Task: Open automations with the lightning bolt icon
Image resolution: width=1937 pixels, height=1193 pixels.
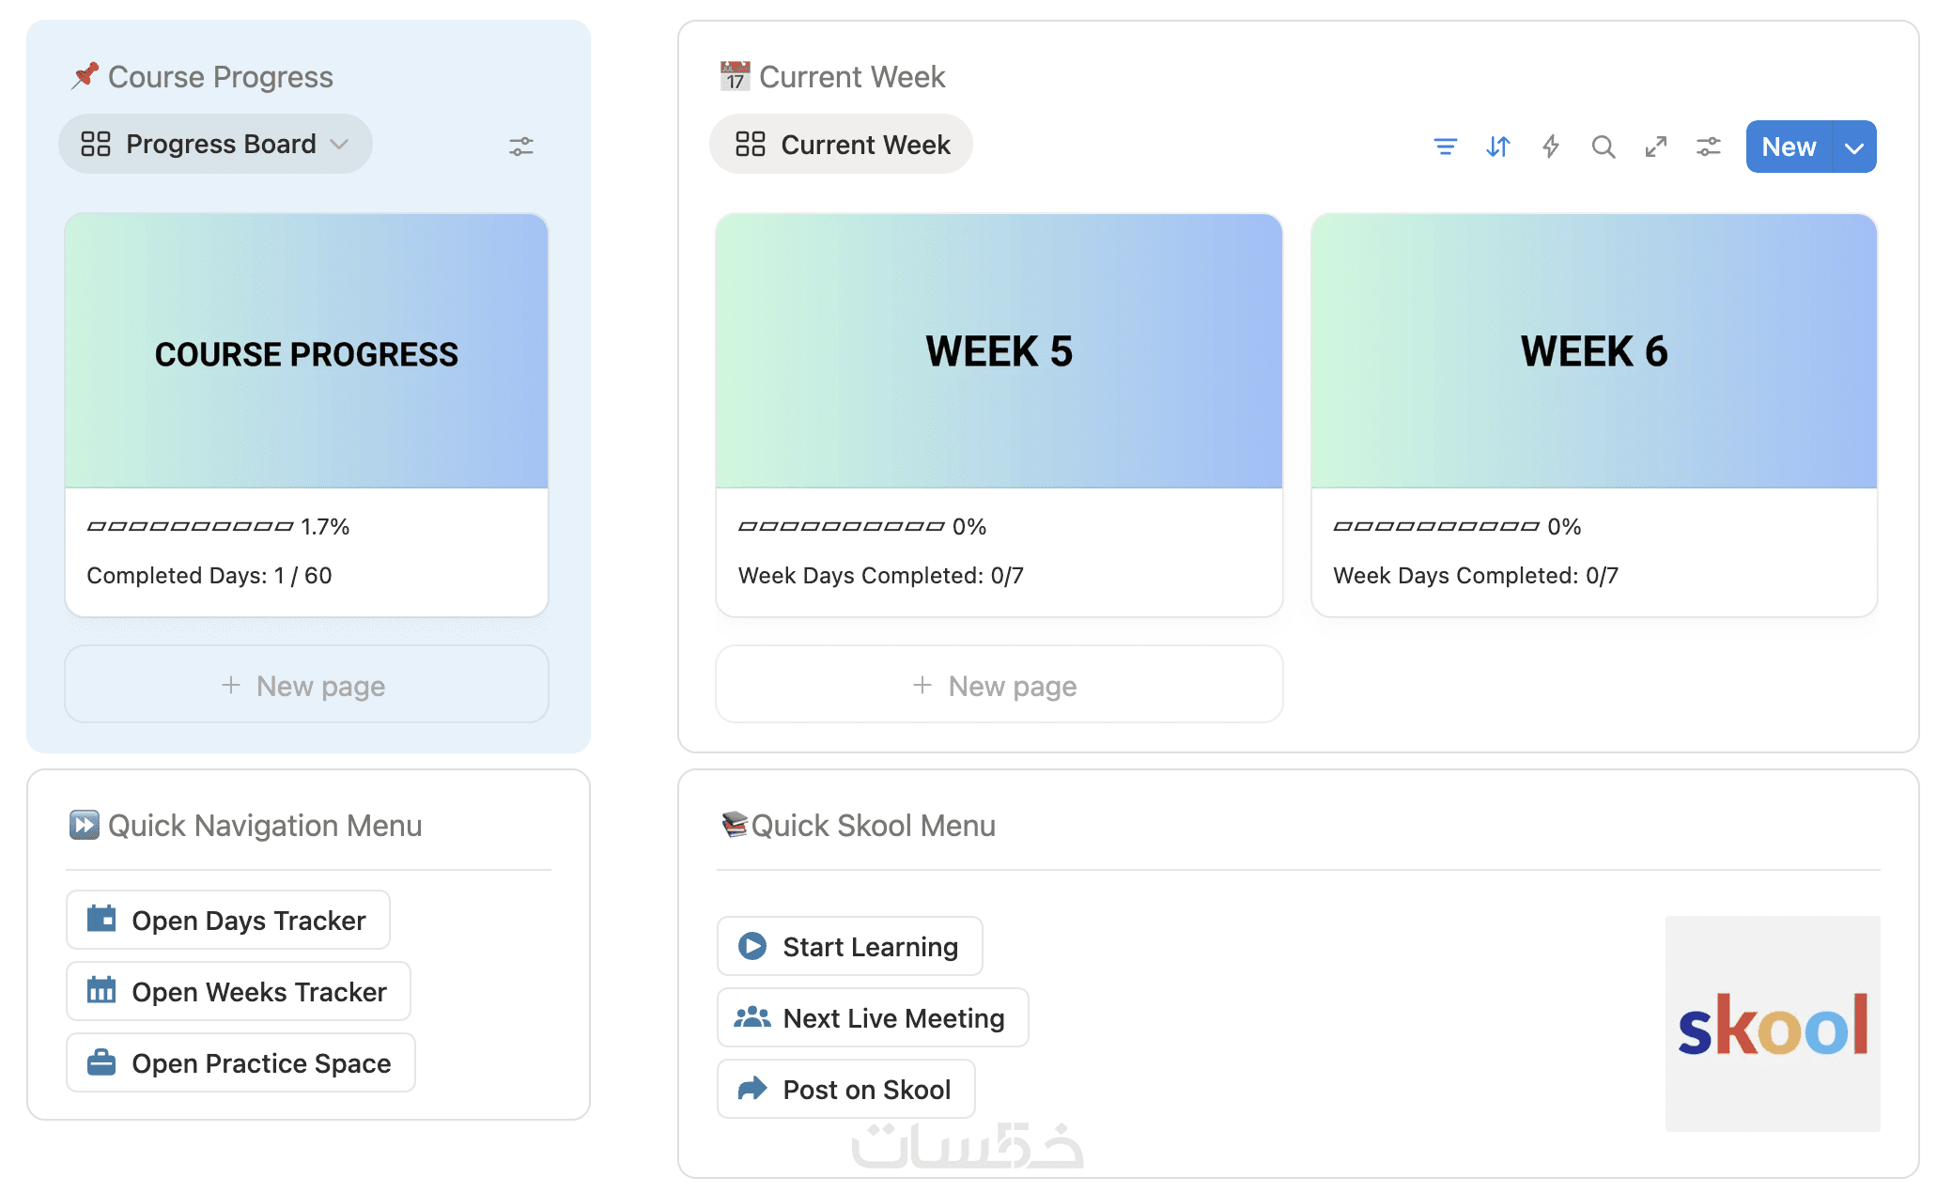Action: pos(1551,147)
